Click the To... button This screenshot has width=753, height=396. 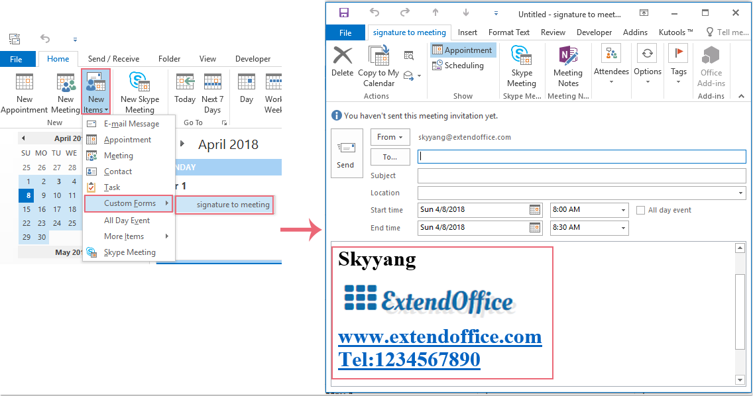point(390,157)
